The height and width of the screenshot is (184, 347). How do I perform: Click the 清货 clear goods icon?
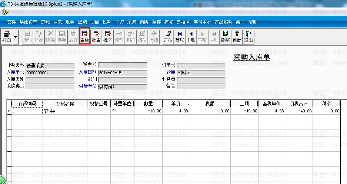pos(154,37)
